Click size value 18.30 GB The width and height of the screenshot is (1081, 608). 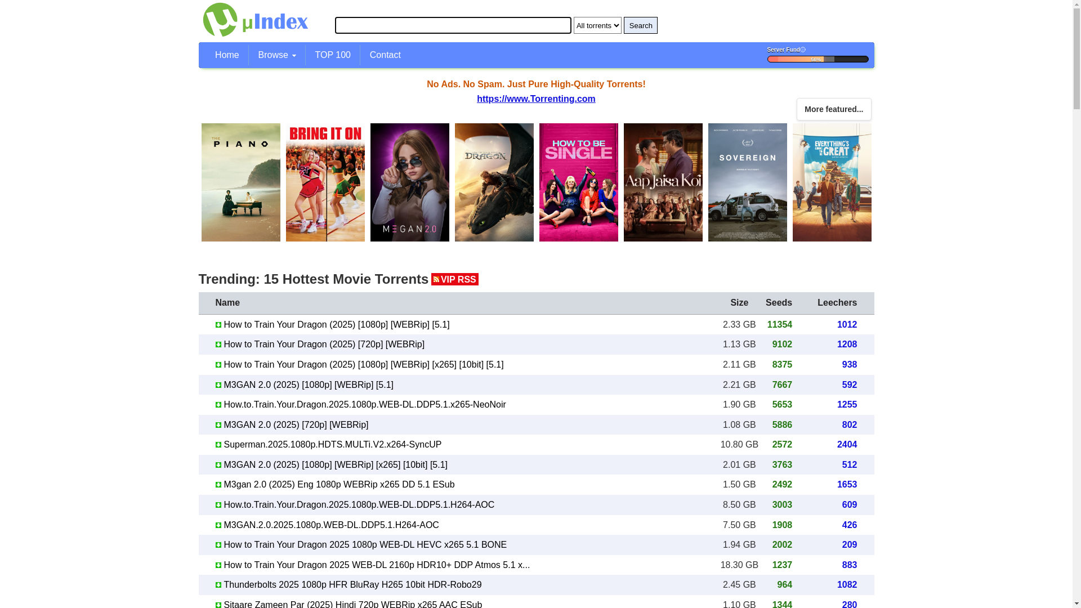[x=739, y=565]
